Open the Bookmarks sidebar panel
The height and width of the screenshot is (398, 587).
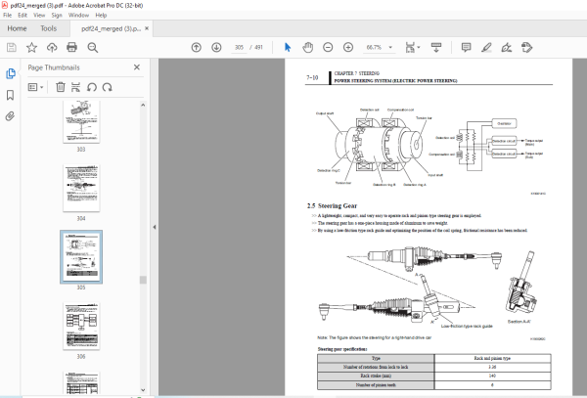pos(11,95)
